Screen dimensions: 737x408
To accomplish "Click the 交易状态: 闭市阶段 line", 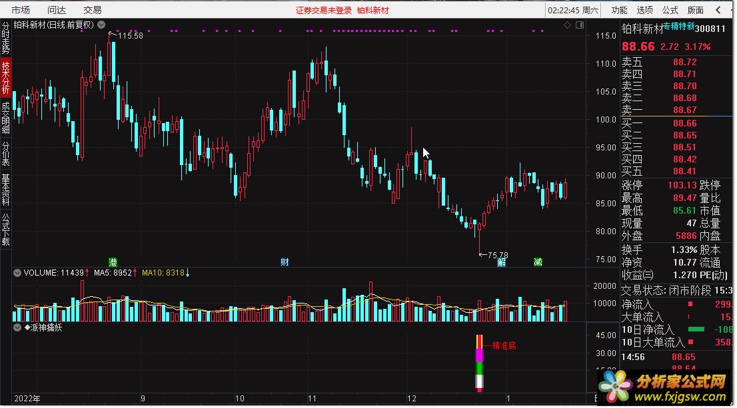I will pyautogui.click(x=676, y=291).
